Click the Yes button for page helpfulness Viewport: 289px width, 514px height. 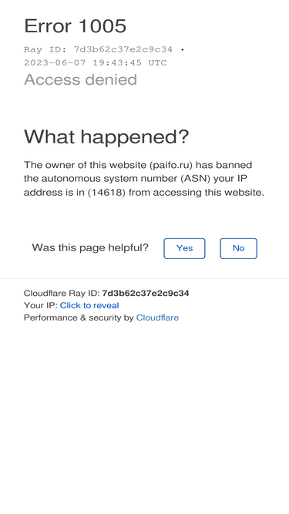click(184, 248)
